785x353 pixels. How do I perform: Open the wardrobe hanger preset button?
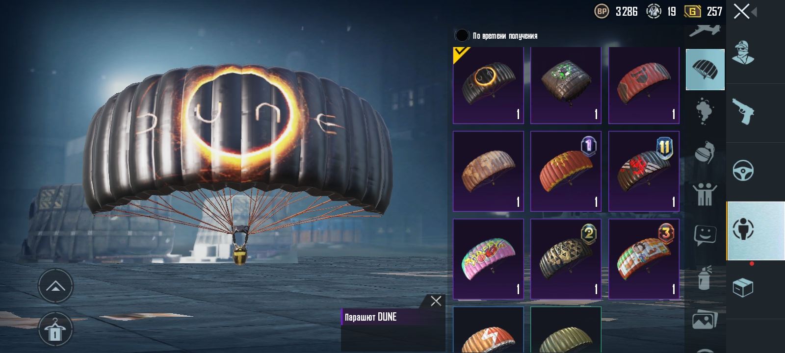(x=55, y=330)
